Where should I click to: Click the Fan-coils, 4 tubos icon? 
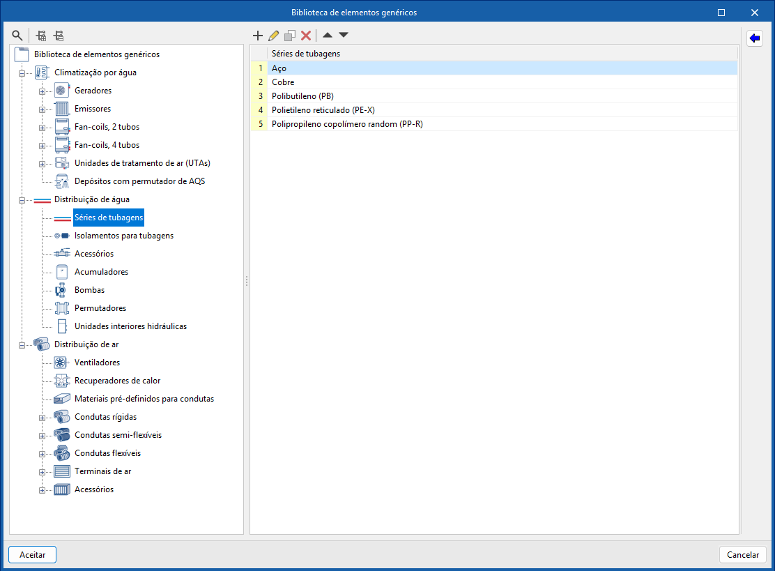point(61,145)
